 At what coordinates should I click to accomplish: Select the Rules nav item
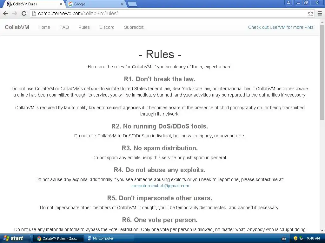coord(84,27)
